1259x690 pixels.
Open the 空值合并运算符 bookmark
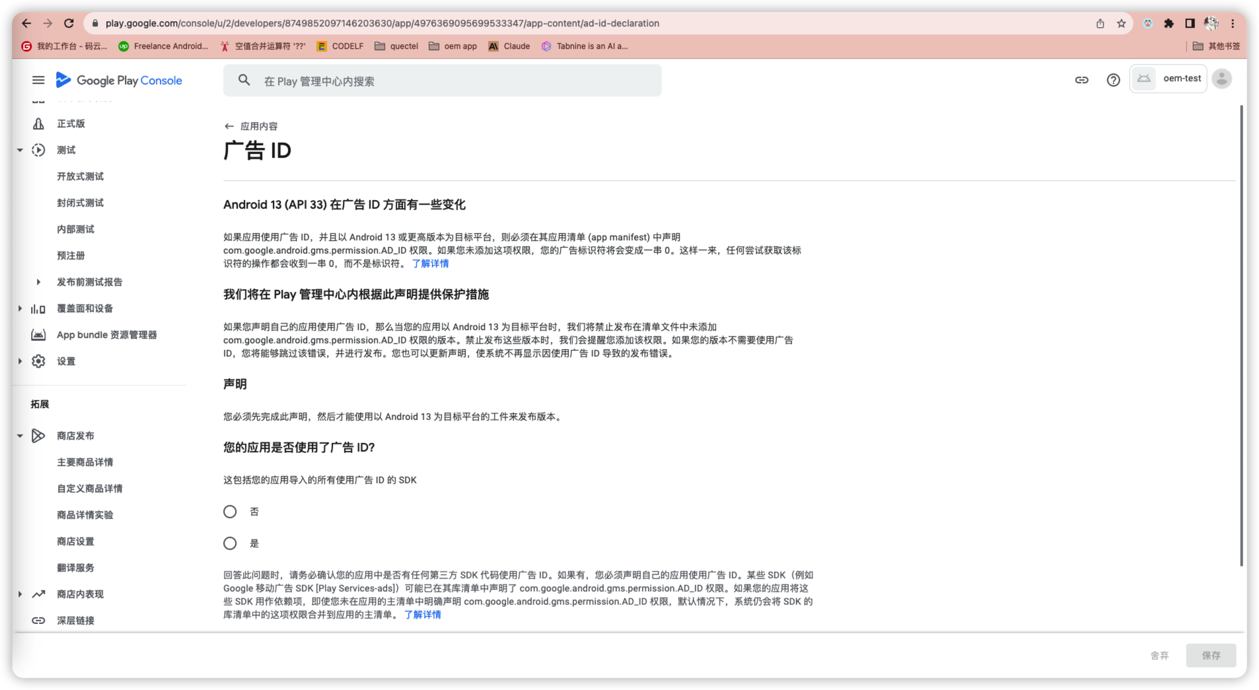pos(262,46)
